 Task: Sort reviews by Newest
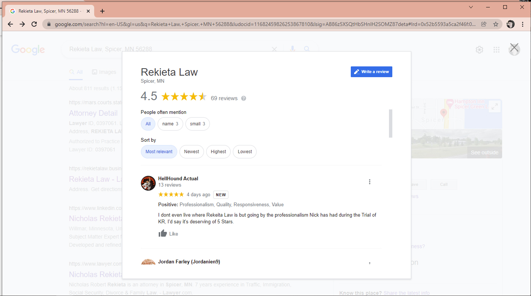pos(192,152)
